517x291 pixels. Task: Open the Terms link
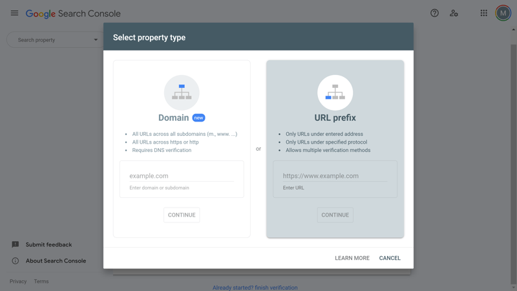point(41,281)
